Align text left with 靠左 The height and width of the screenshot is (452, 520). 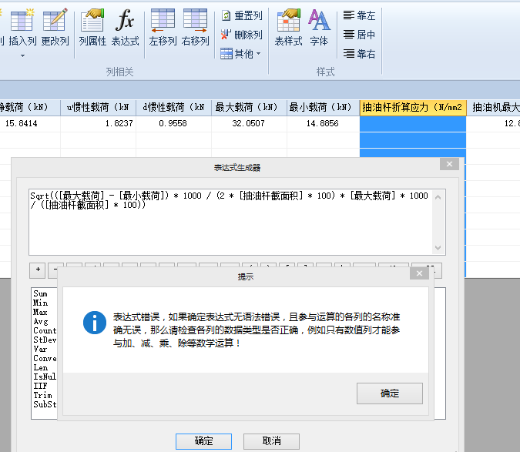tap(360, 15)
